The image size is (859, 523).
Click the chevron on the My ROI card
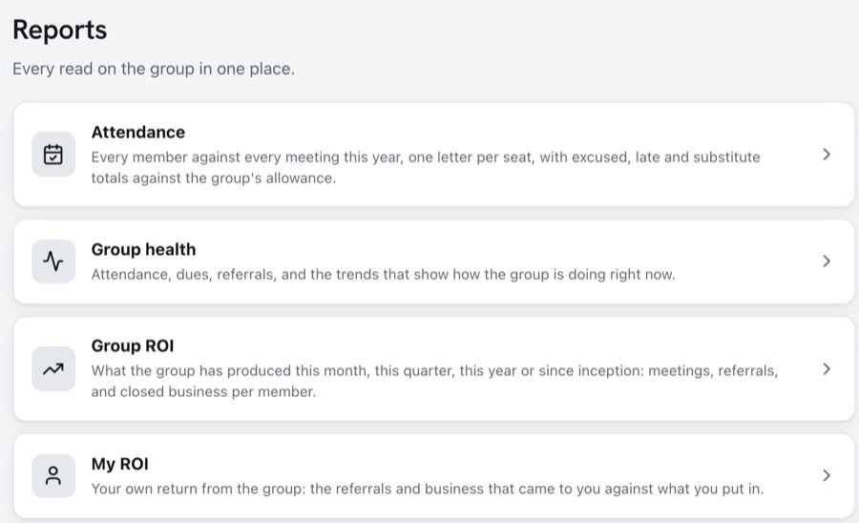click(827, 475)
